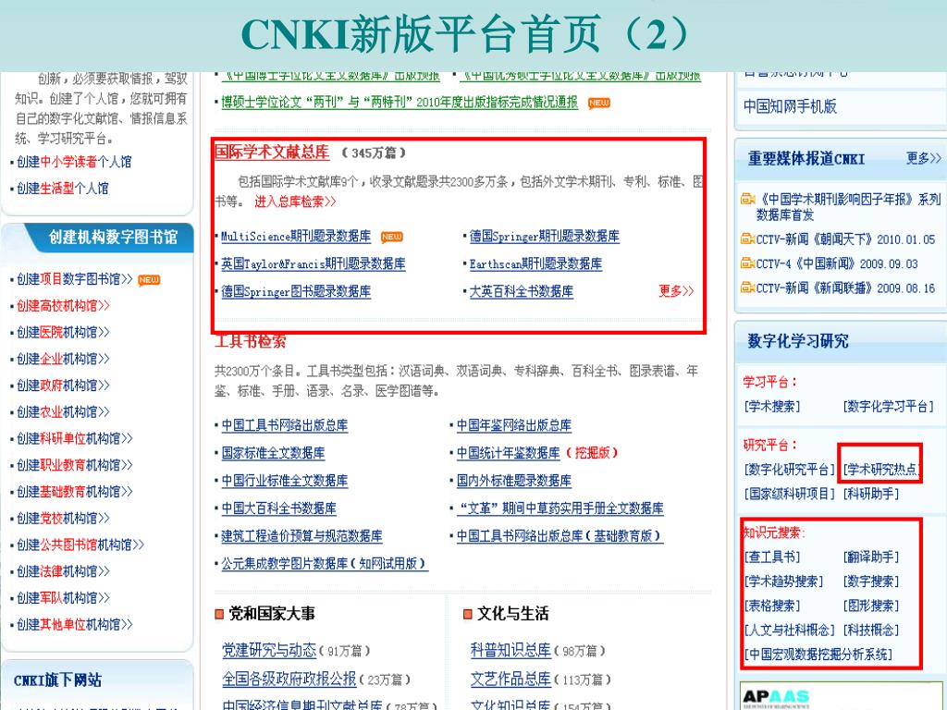Open 更多>> in 重要媒体报道CNKI

pyautogui.click(x=924, y=158)
